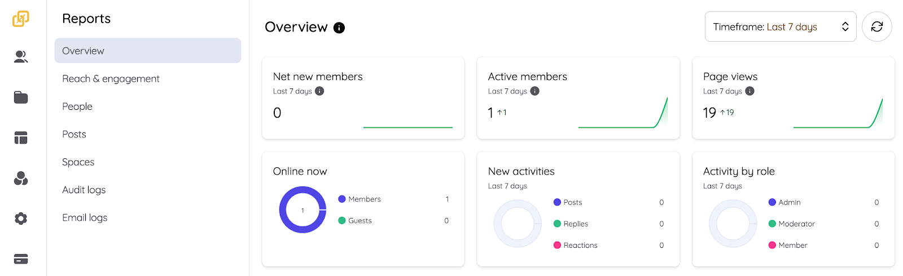Open the folder icon in left rail
Viewport: 903px width, 276px height.
click(x=21, y=97)
